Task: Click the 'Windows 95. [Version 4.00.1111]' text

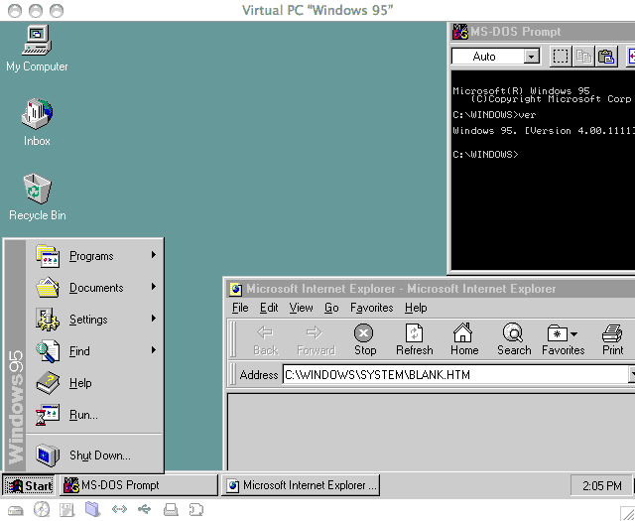Action: point(544,130)
